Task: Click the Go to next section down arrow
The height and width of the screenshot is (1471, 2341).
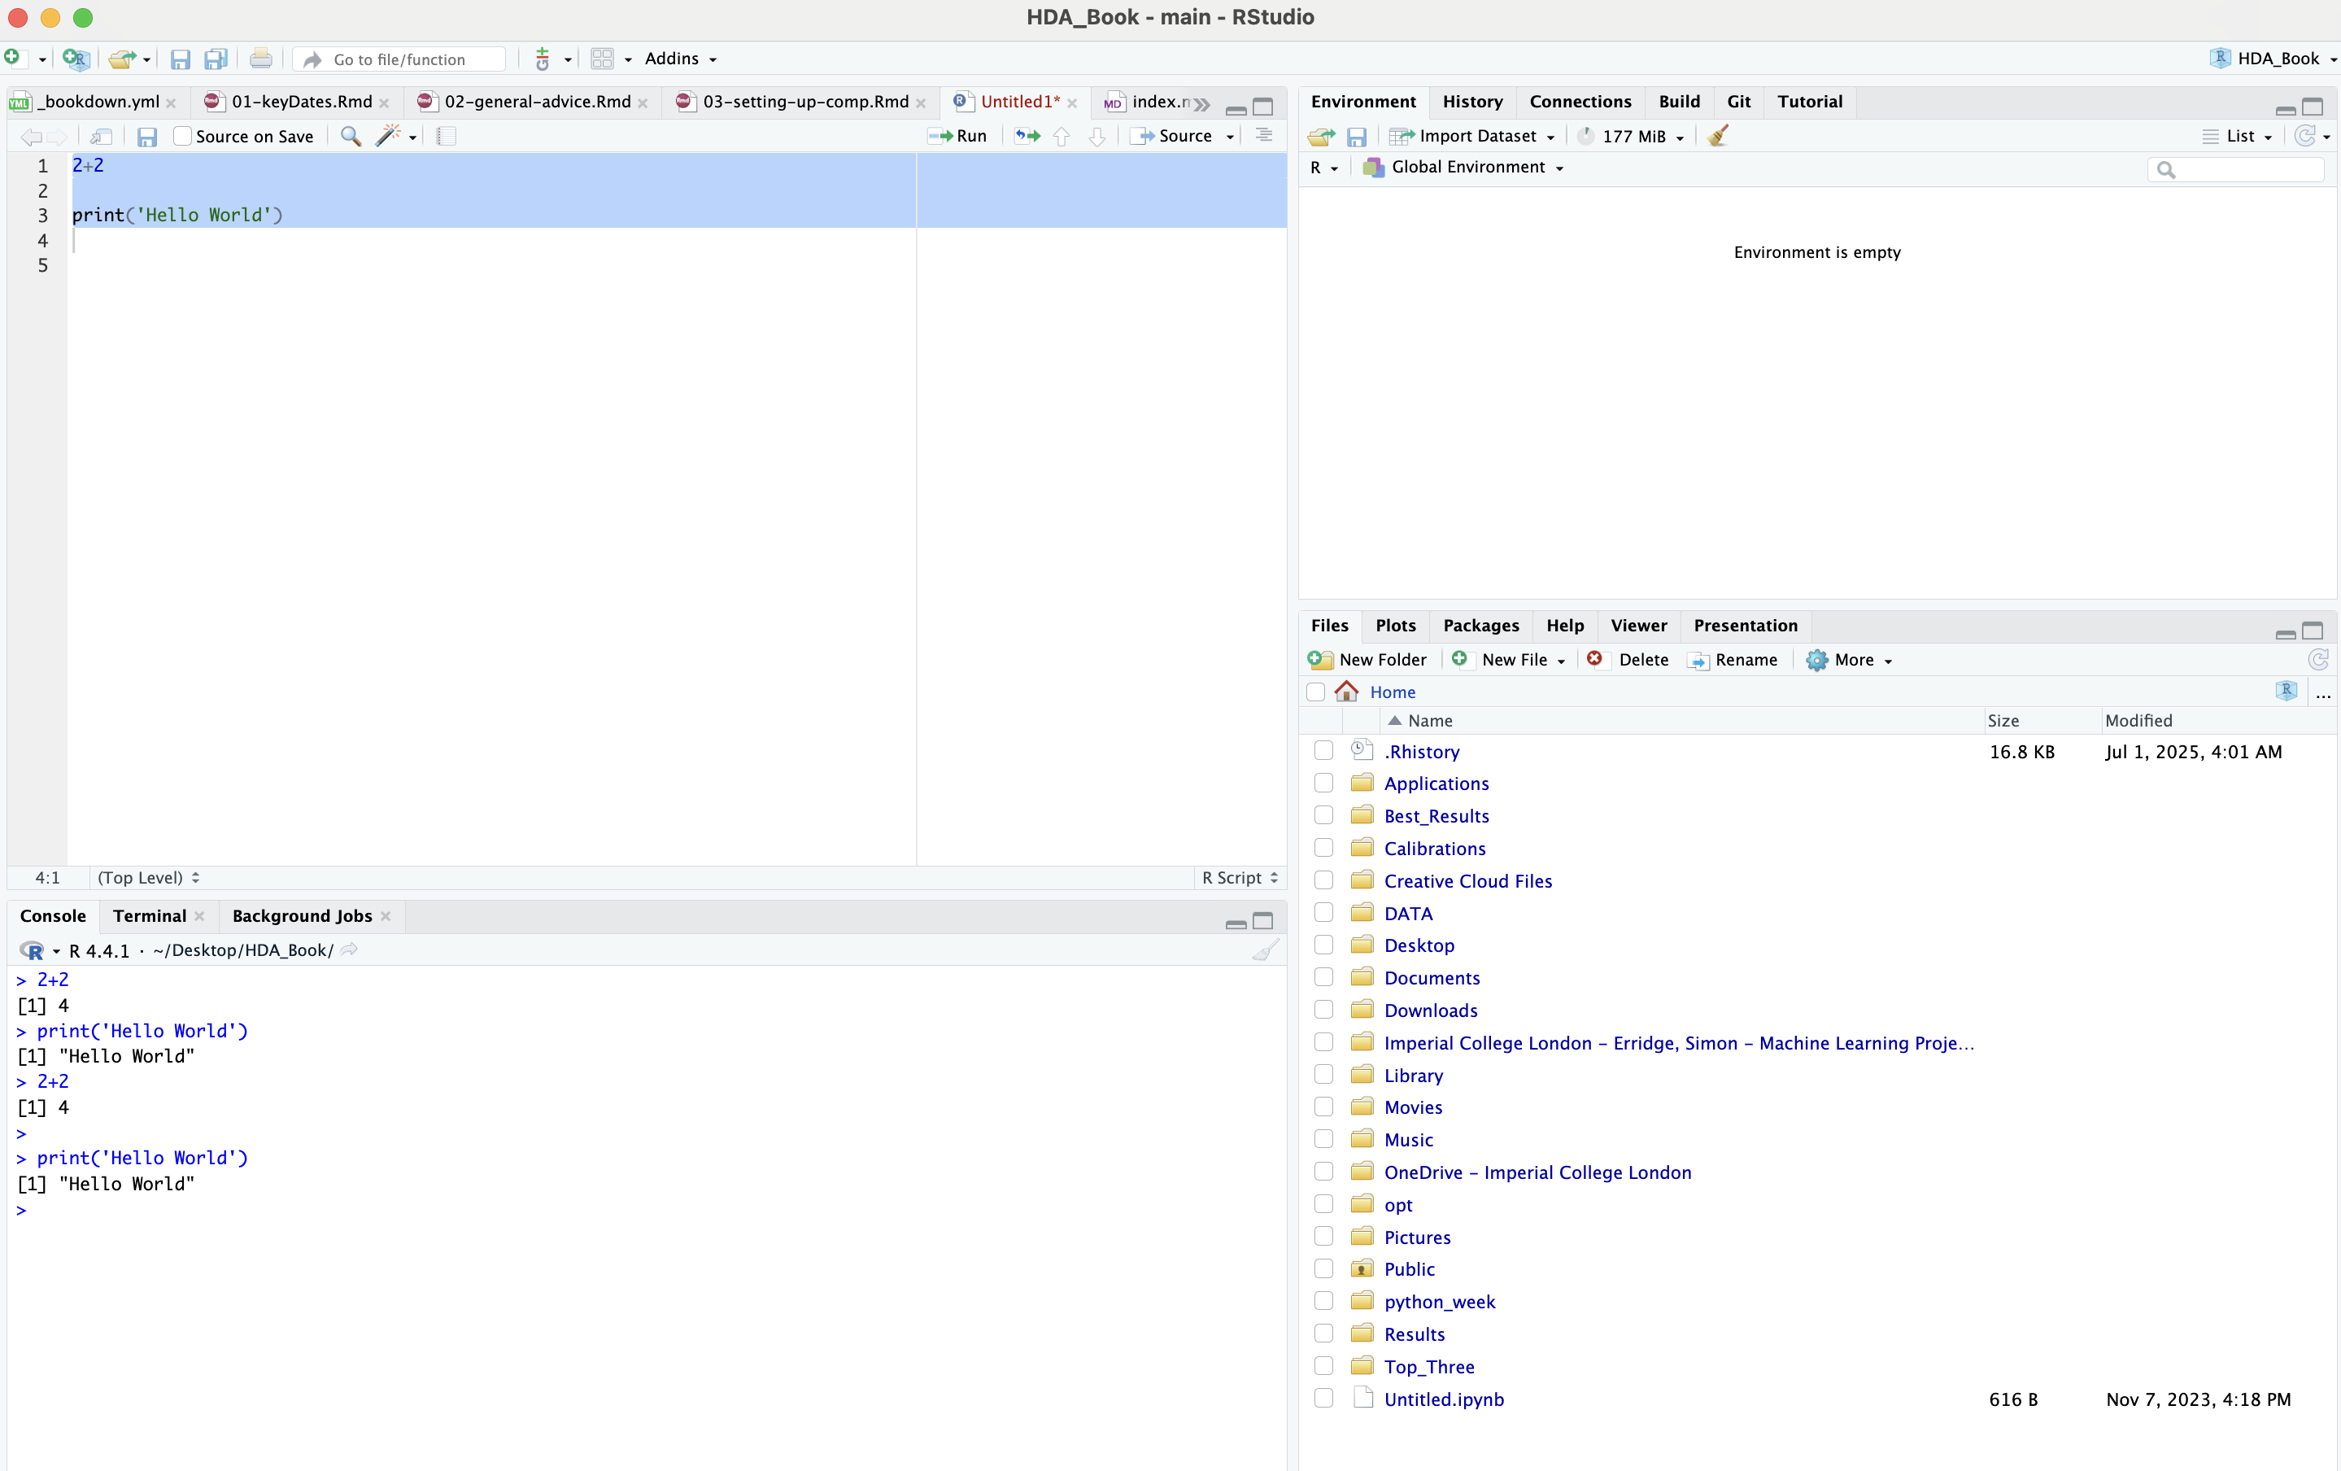Action: point(1097,136)
